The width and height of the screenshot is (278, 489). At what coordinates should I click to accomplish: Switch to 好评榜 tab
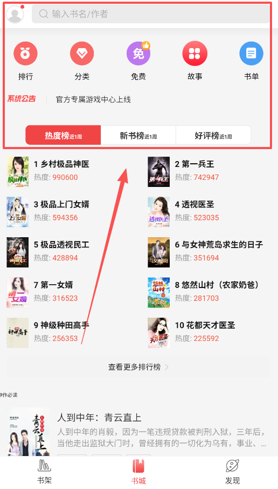pyautogui.click(x=213, y=135)
